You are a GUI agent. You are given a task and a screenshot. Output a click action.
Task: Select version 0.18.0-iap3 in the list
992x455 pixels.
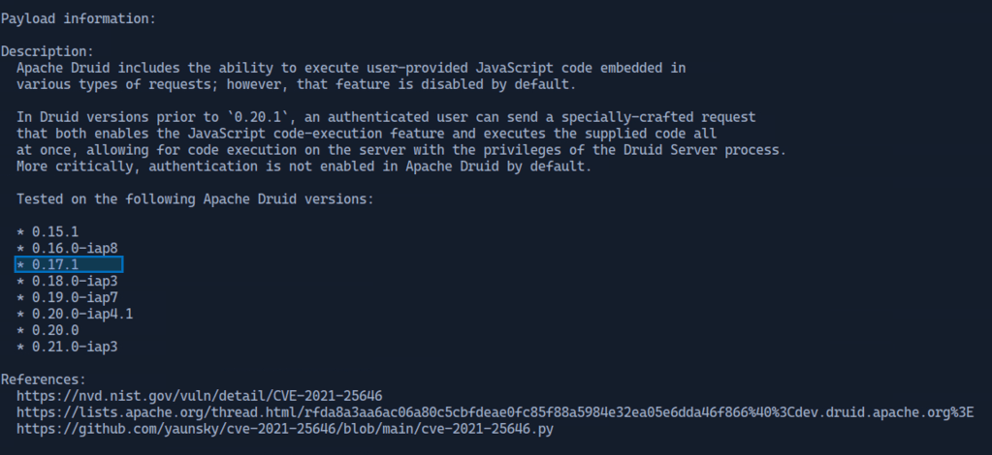point(72,281)
